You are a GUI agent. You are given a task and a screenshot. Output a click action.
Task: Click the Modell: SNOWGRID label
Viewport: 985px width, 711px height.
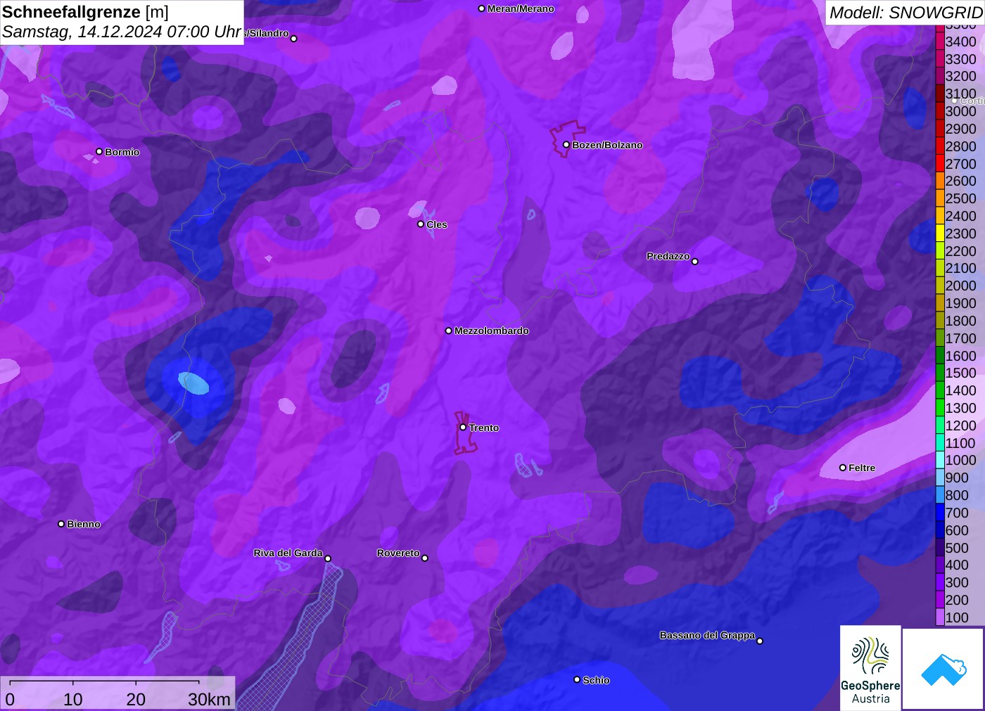click(x=905, y=13)
